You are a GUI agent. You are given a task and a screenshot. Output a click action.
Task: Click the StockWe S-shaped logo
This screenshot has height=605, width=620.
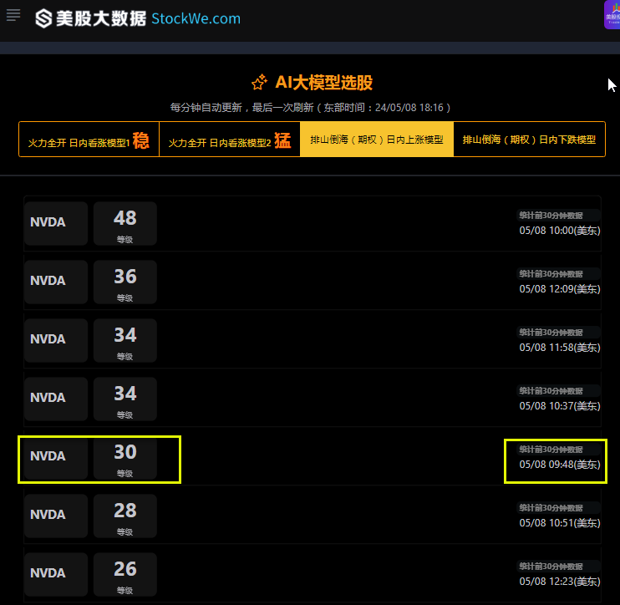pos(43,18)
